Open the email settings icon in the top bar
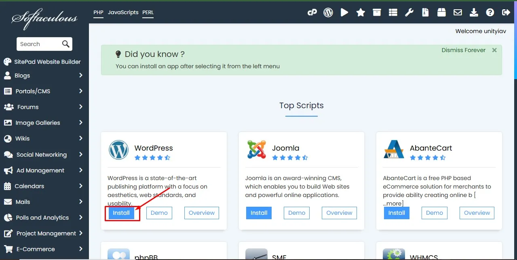The width and height of the screenshot is (517, 260). (458, 12)
